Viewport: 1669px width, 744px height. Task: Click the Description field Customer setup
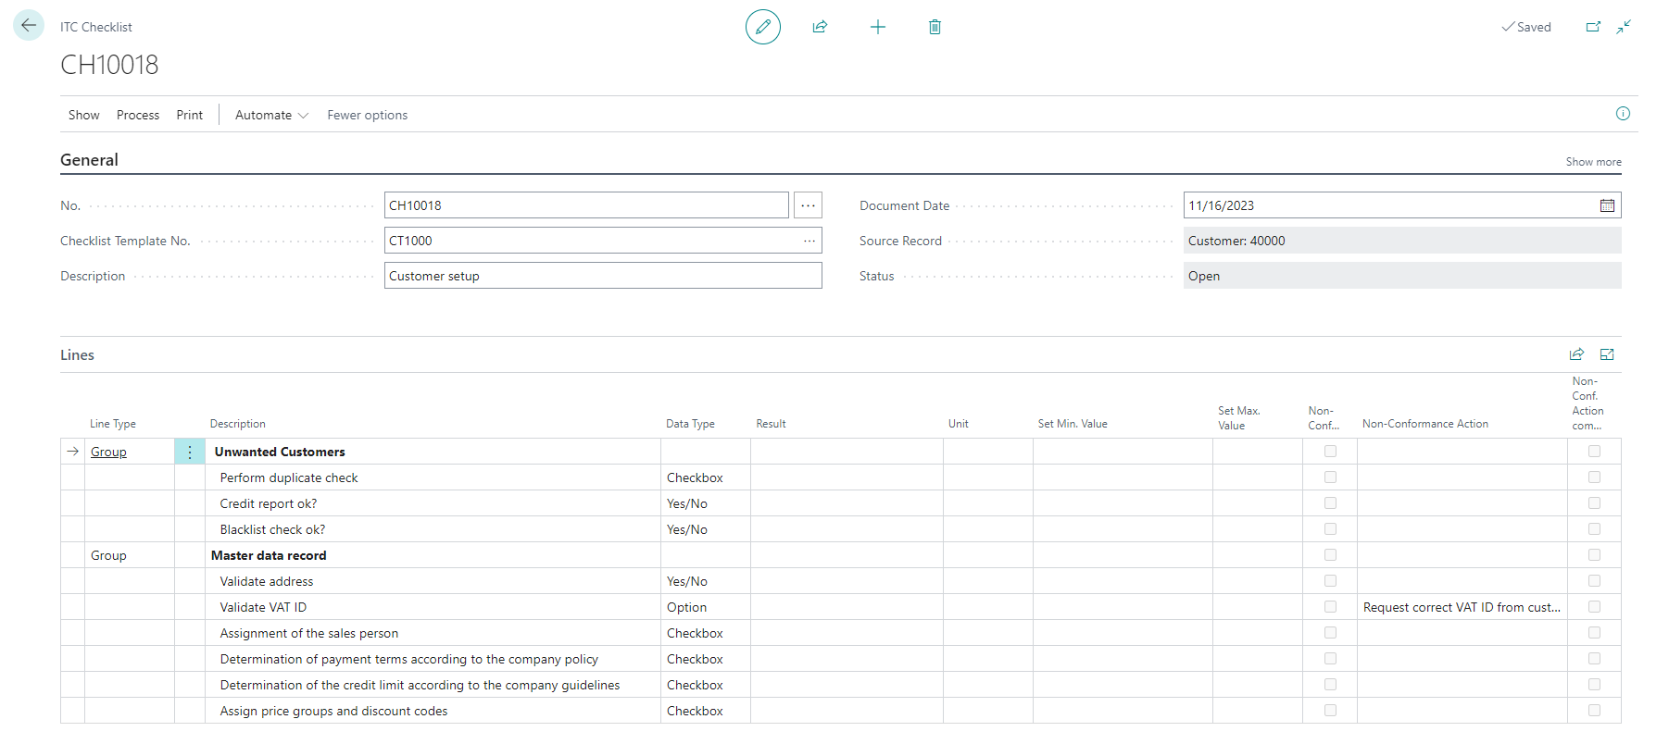pyautogui.click(x=602, y=276)
